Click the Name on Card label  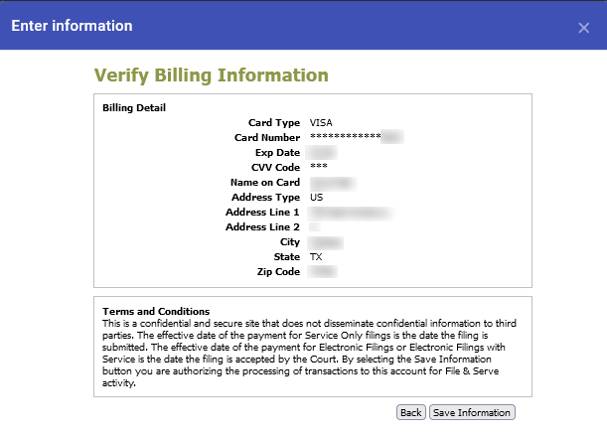tap(265, 183)
